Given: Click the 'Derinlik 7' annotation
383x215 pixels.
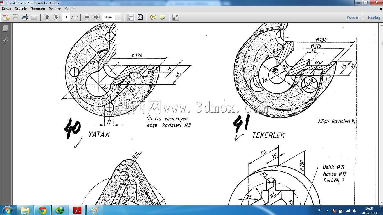Looking at the screenshot, I should coord(334,180).
